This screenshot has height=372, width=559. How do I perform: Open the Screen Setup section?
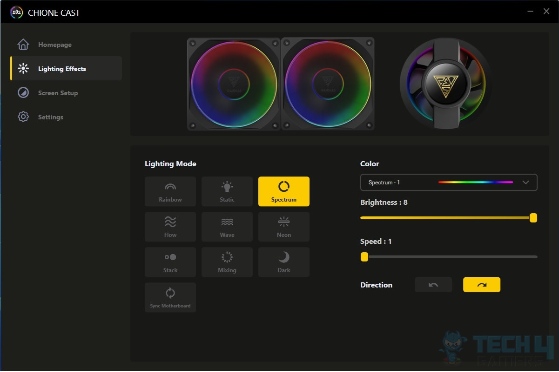66,93
